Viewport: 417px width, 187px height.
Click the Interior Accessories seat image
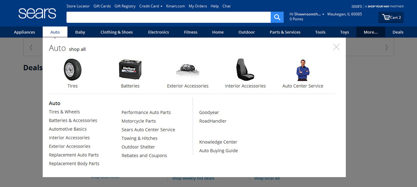[245, 70]
